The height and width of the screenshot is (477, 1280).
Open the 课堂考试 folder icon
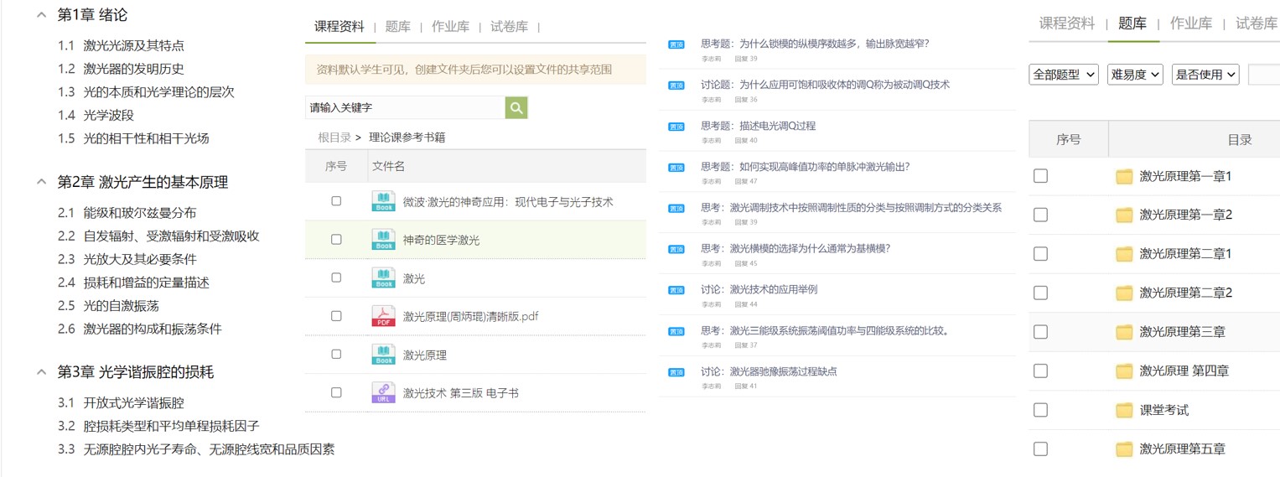tap(1124, 410)
